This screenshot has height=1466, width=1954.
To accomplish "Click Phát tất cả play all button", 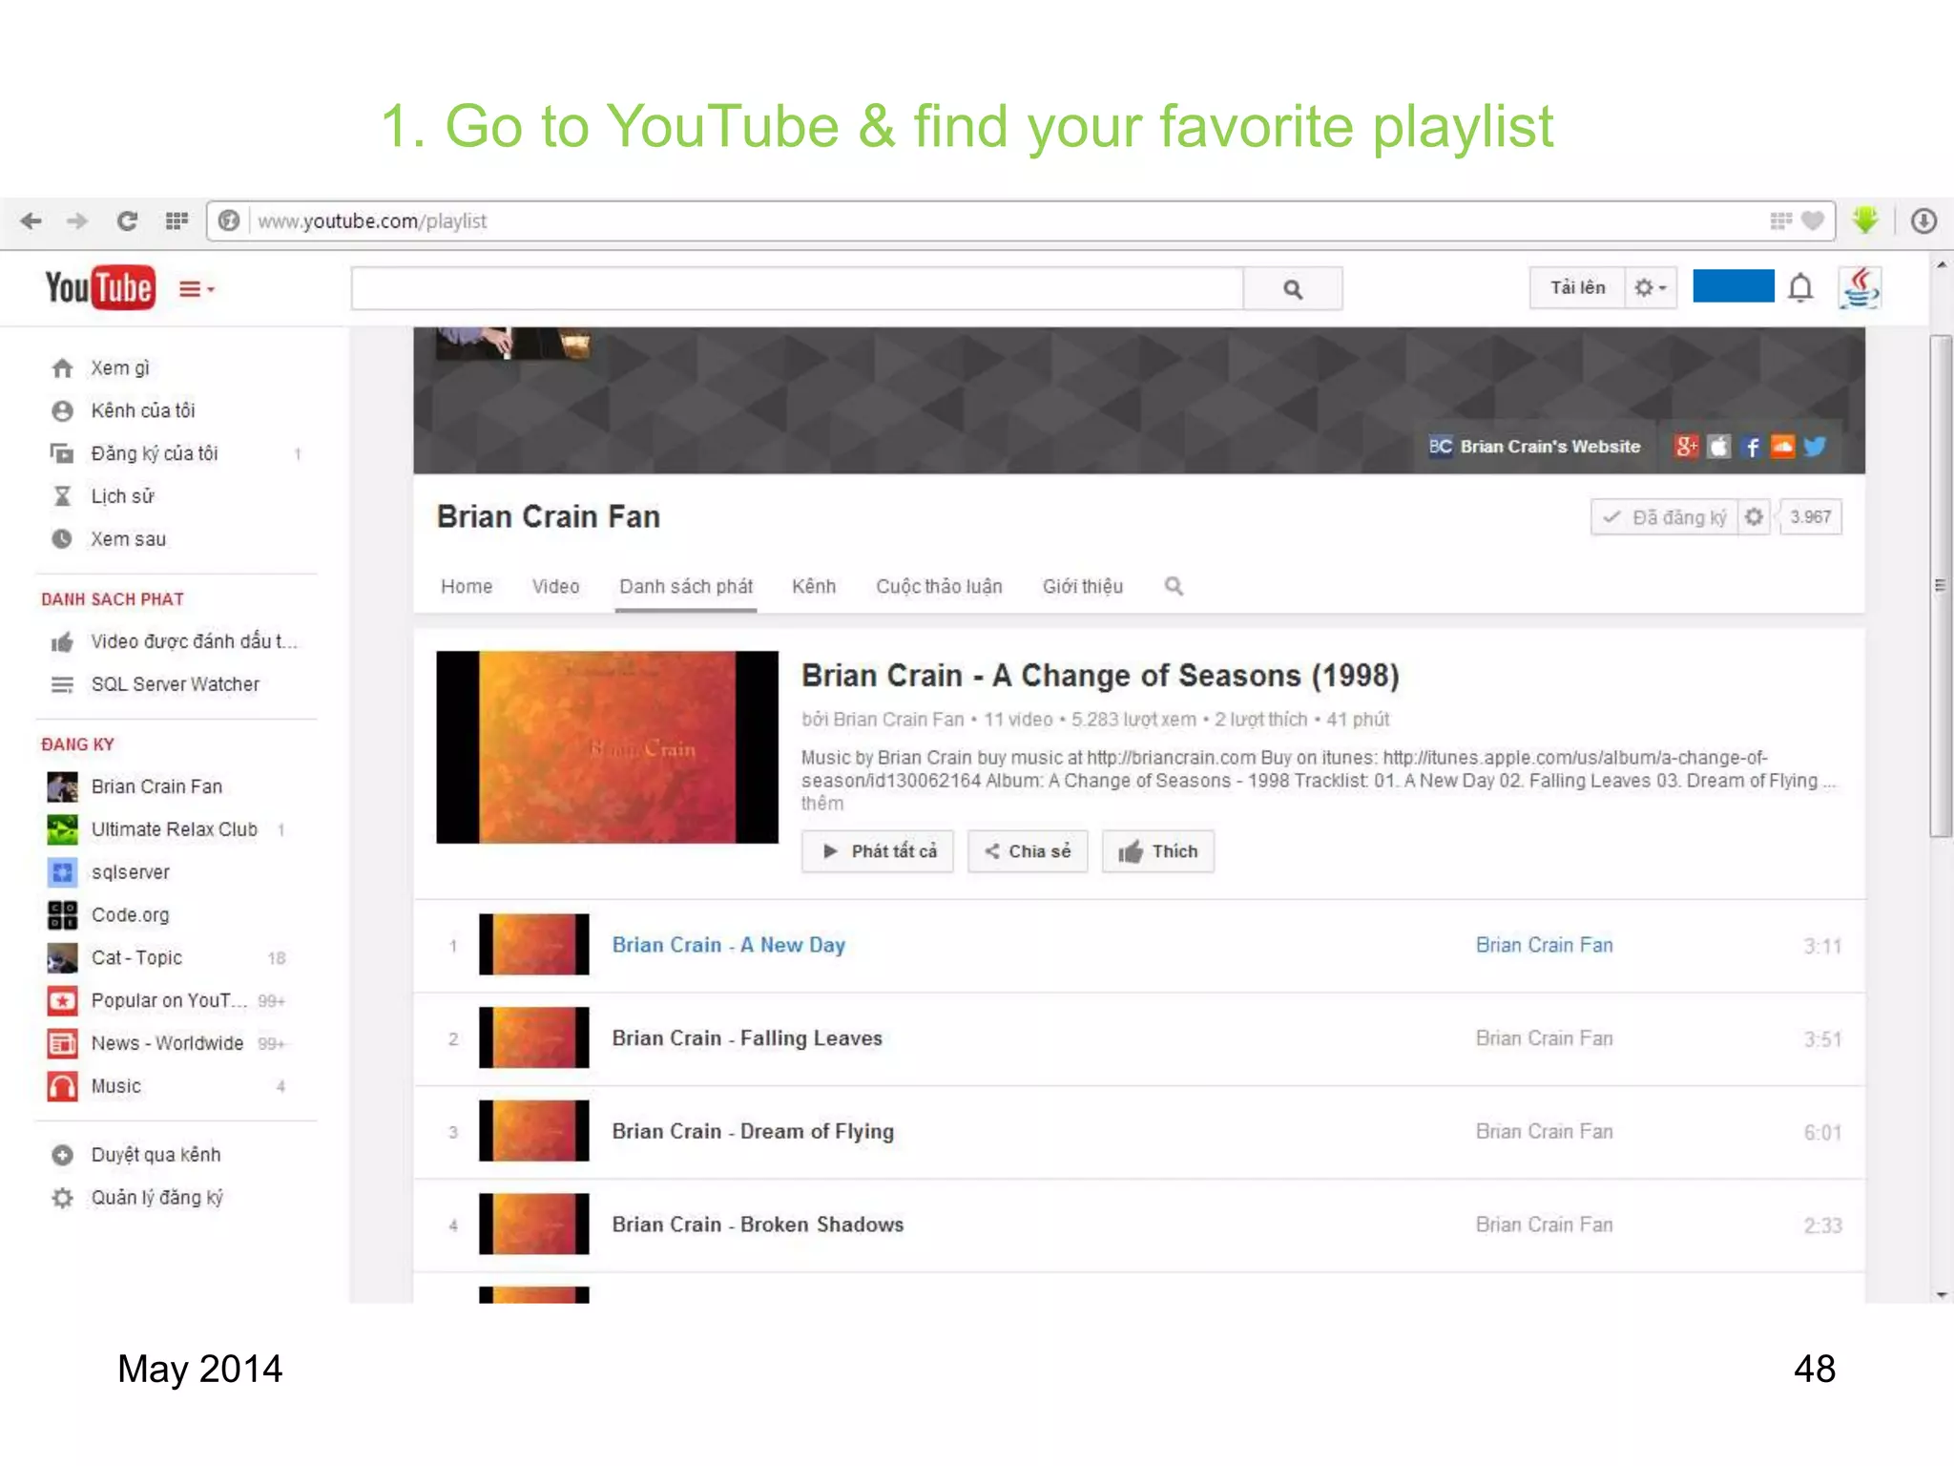I will (x=878, y=851).
